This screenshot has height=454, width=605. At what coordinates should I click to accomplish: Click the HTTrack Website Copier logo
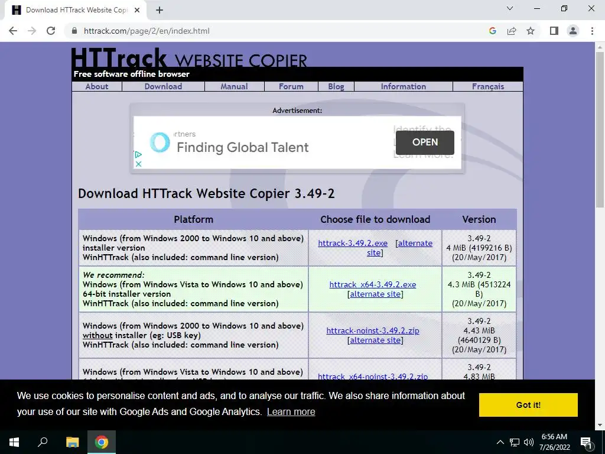point(189,59)
